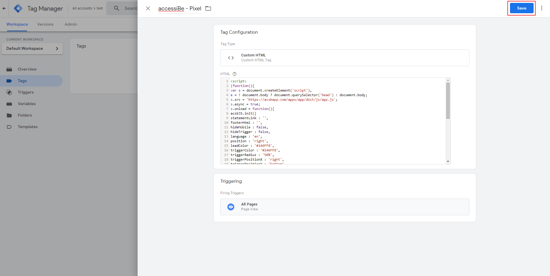Rename the tag by clicking accessiBe title field

tap(171, 8)
